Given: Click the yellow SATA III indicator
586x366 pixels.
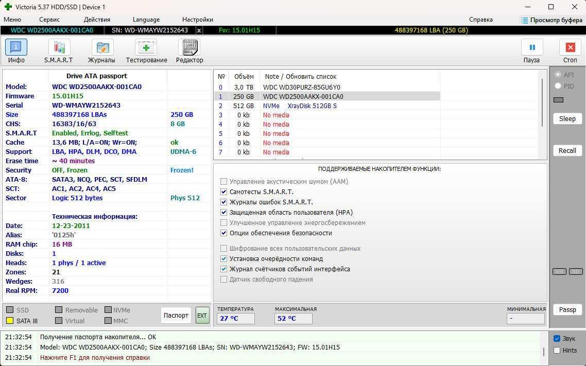Looking at the screenshot, I should [x=10, y=320].
